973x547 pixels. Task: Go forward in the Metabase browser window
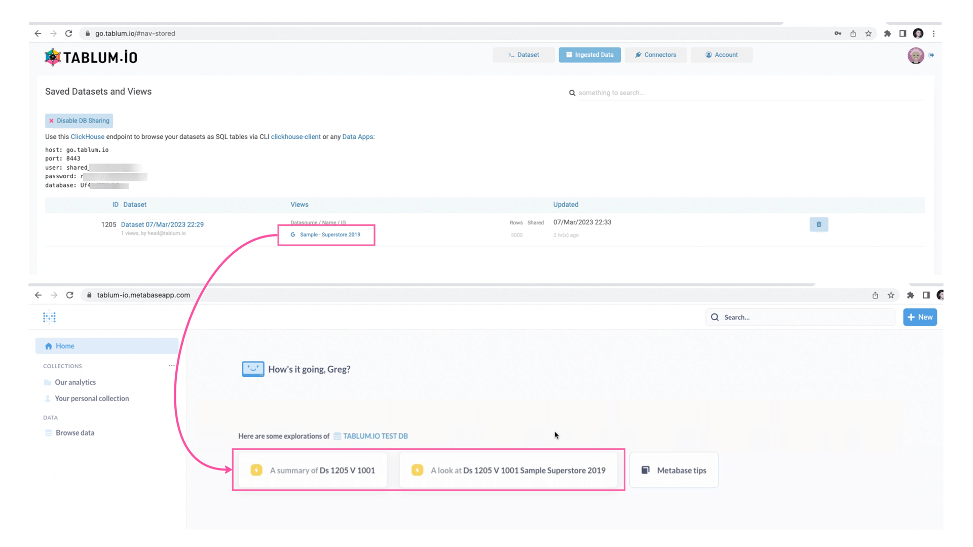point(54,295)
